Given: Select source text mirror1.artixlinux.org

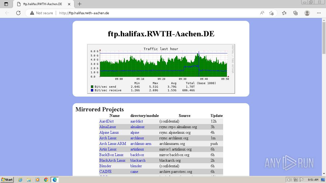Looking at the screenshot, I should 175,149.
